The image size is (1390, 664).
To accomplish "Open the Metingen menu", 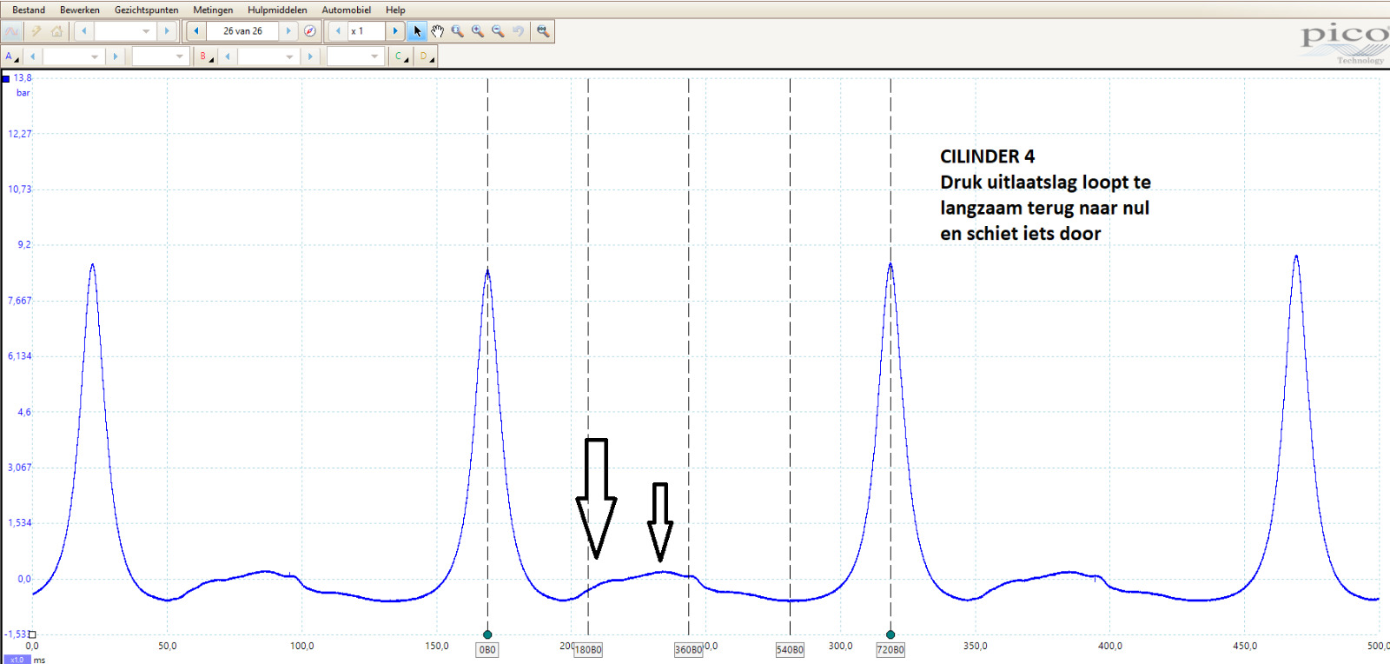I will coord(213,10).
